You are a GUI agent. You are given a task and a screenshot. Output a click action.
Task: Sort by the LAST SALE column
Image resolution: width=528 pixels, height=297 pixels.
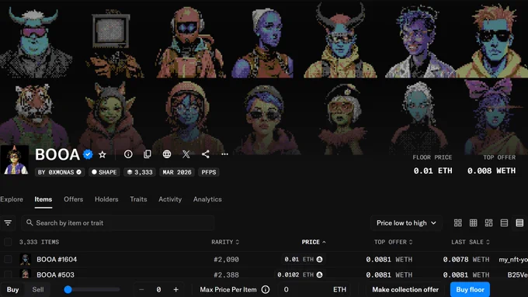[x=471, y=242]
